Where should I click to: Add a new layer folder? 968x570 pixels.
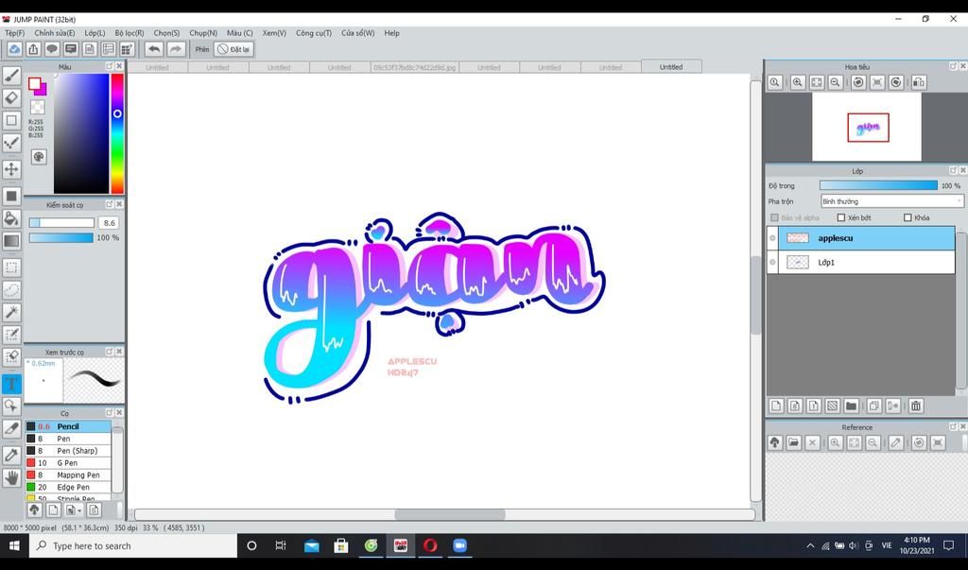click(851, 406)
